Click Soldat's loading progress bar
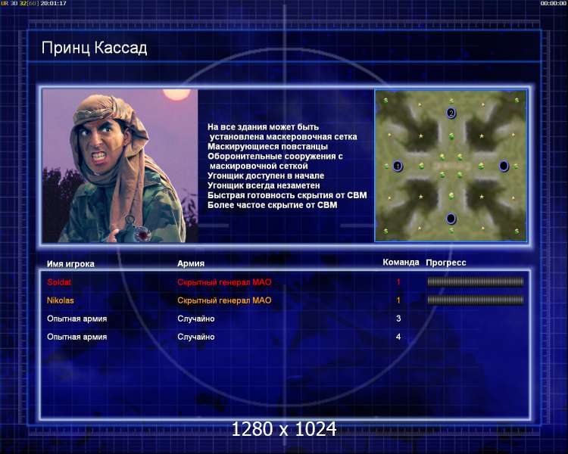The width and height of the screenshot is (568, 454). (x=476, y=281)
